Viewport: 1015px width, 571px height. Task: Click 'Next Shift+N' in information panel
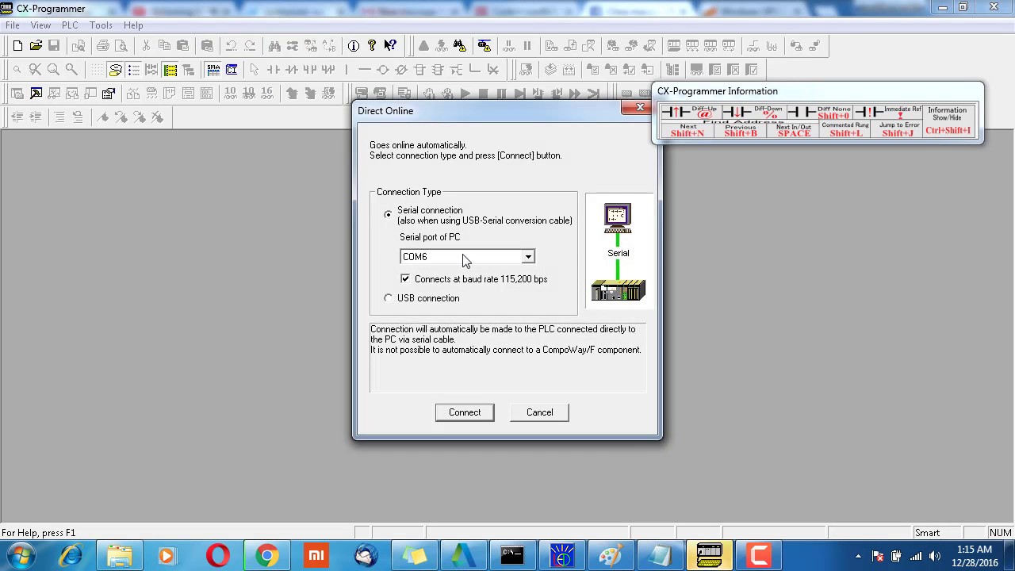(x=688, y=130)
